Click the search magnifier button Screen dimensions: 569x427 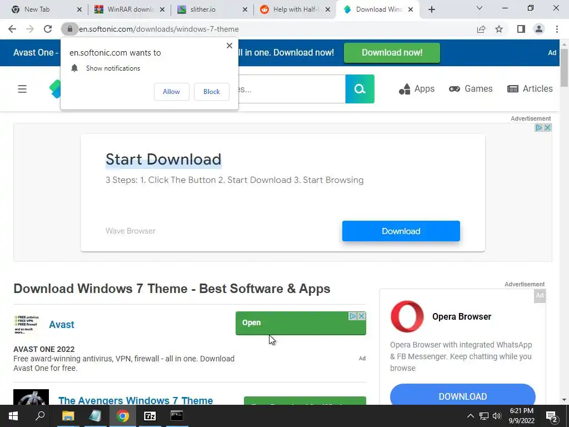click(360, 89)
